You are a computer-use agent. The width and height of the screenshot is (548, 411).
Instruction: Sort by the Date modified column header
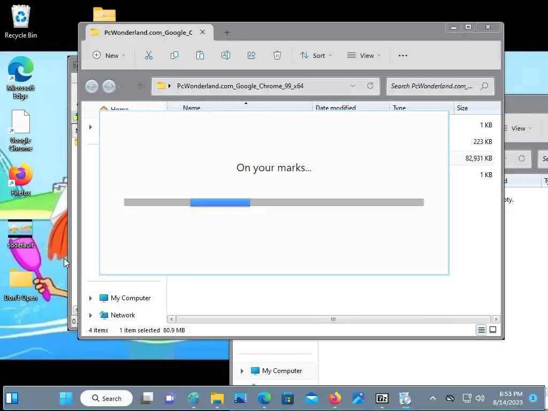(351, 107)
